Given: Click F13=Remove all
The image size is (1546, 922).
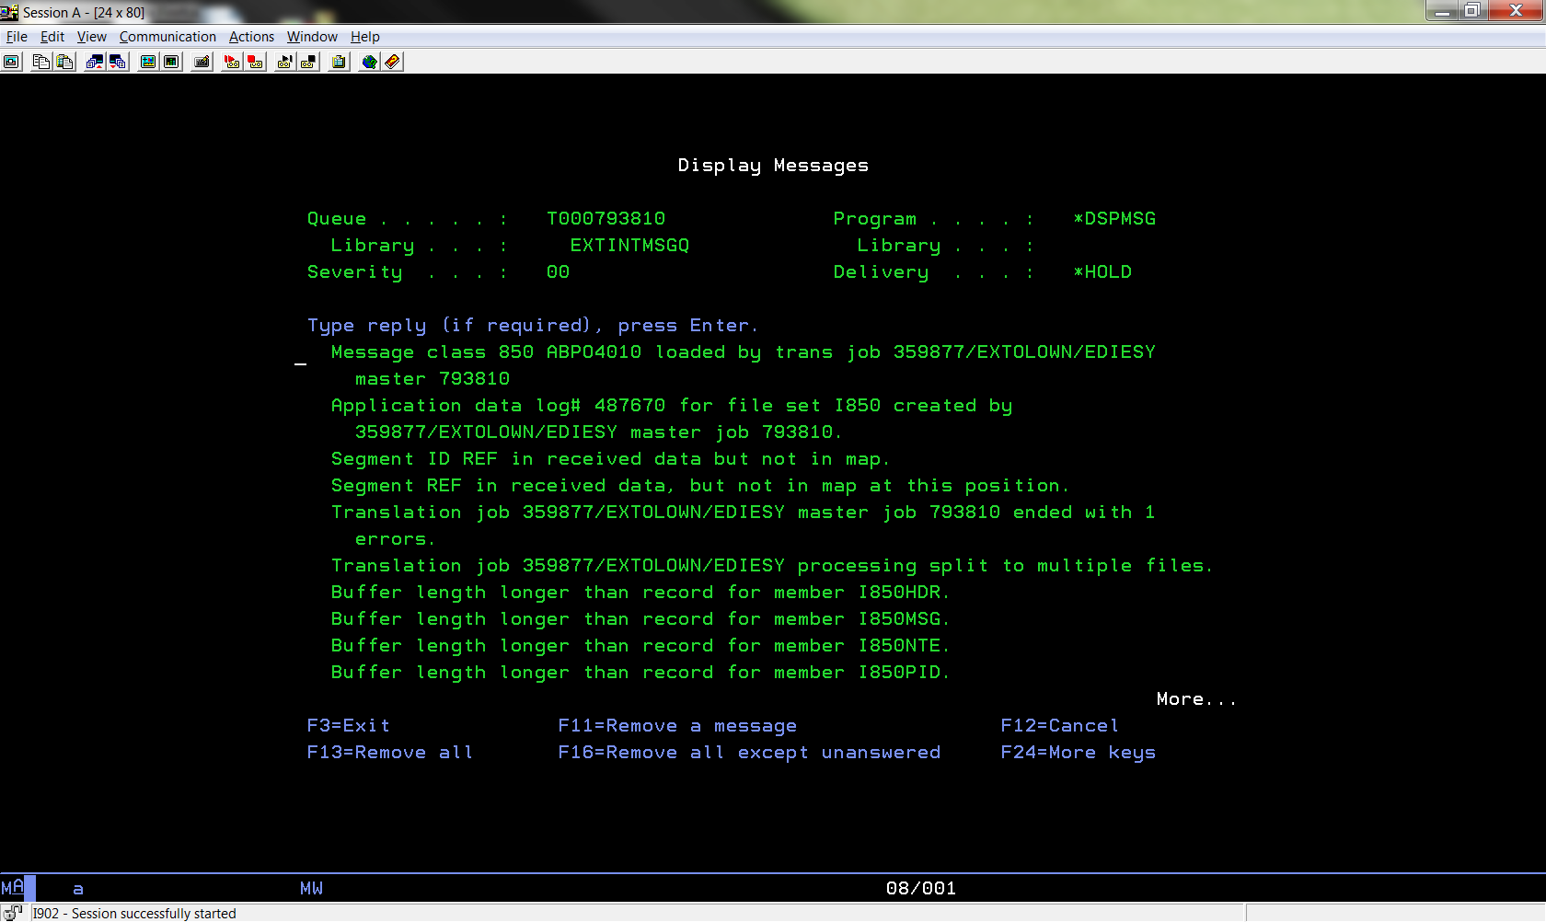Looking at the screenshot, I should click(x=390, y=752).
